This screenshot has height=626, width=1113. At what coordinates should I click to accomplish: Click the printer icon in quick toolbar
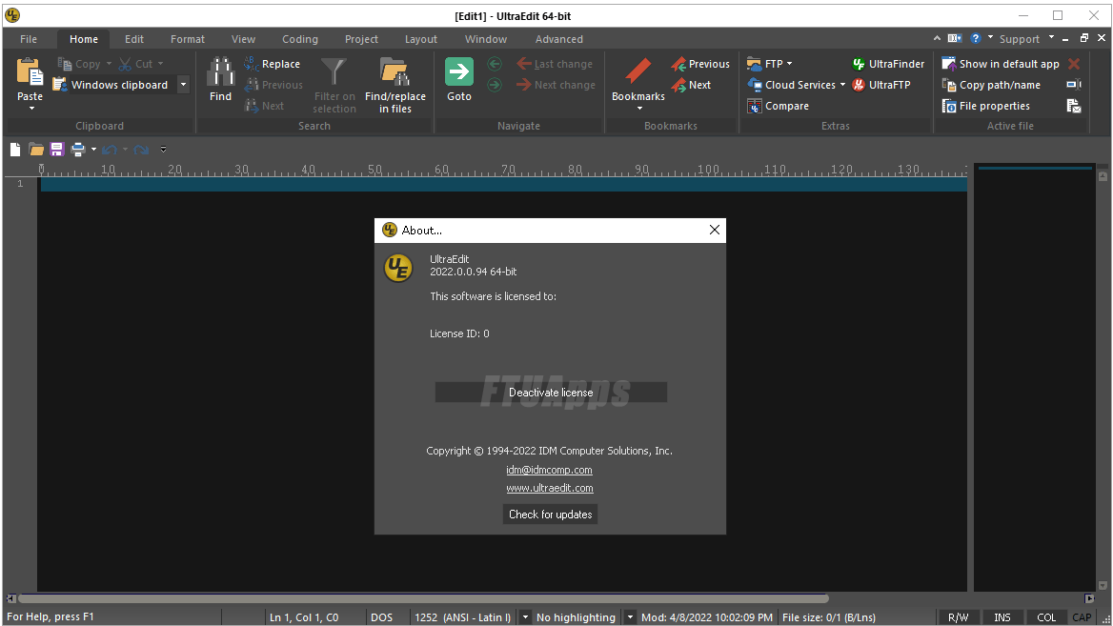point(78,149)
